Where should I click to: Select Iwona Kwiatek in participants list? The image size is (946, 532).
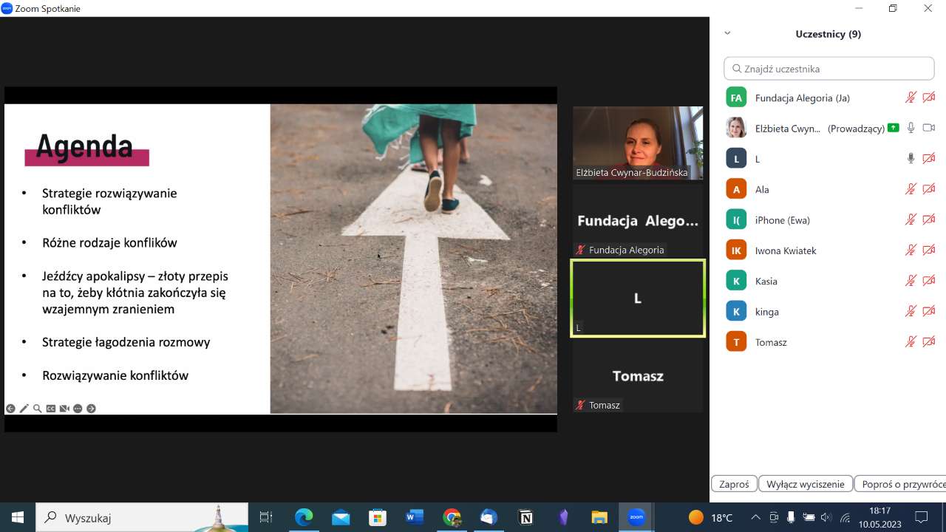(x=786, y=250)
